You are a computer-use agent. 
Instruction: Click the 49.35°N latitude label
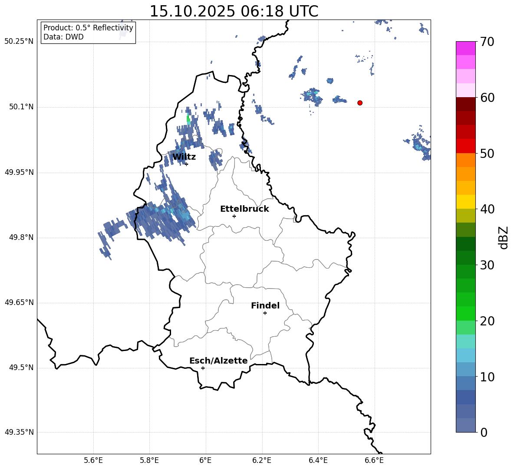pyautogui.click(x=19, y=433)
